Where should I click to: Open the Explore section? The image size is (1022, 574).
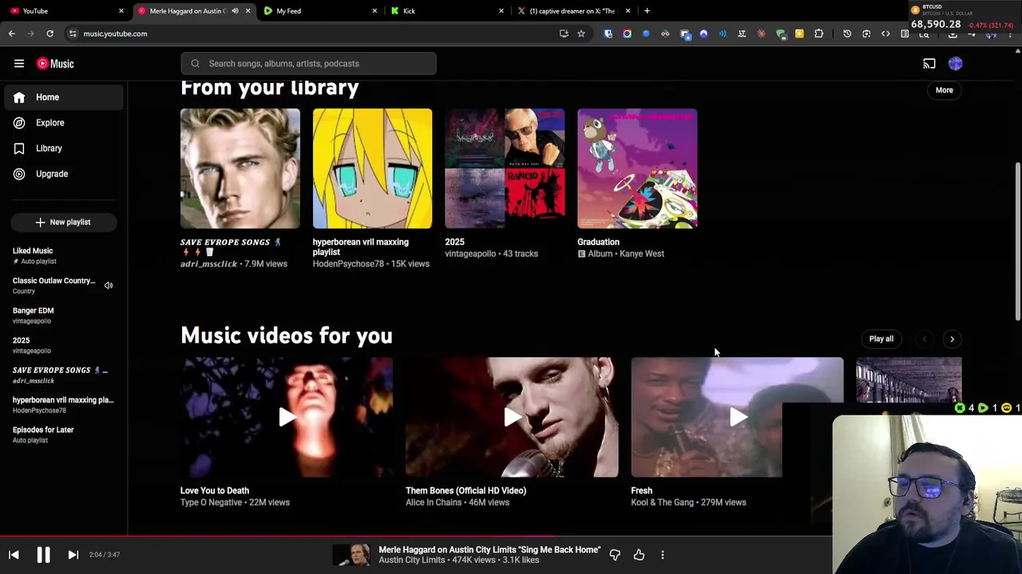64,123
